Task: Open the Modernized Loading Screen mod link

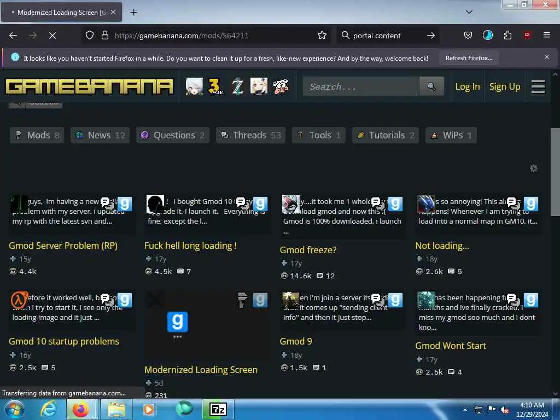Action: (201, 370)
